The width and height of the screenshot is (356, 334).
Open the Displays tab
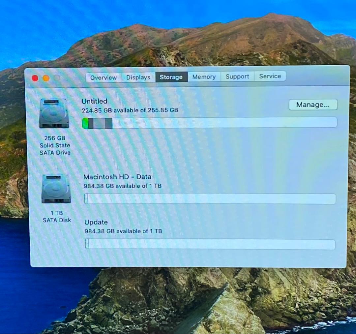138,77
